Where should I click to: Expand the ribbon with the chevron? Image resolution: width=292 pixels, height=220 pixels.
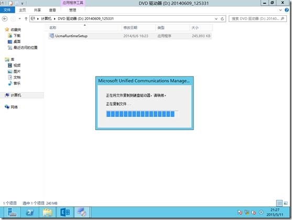coord(280,10)
